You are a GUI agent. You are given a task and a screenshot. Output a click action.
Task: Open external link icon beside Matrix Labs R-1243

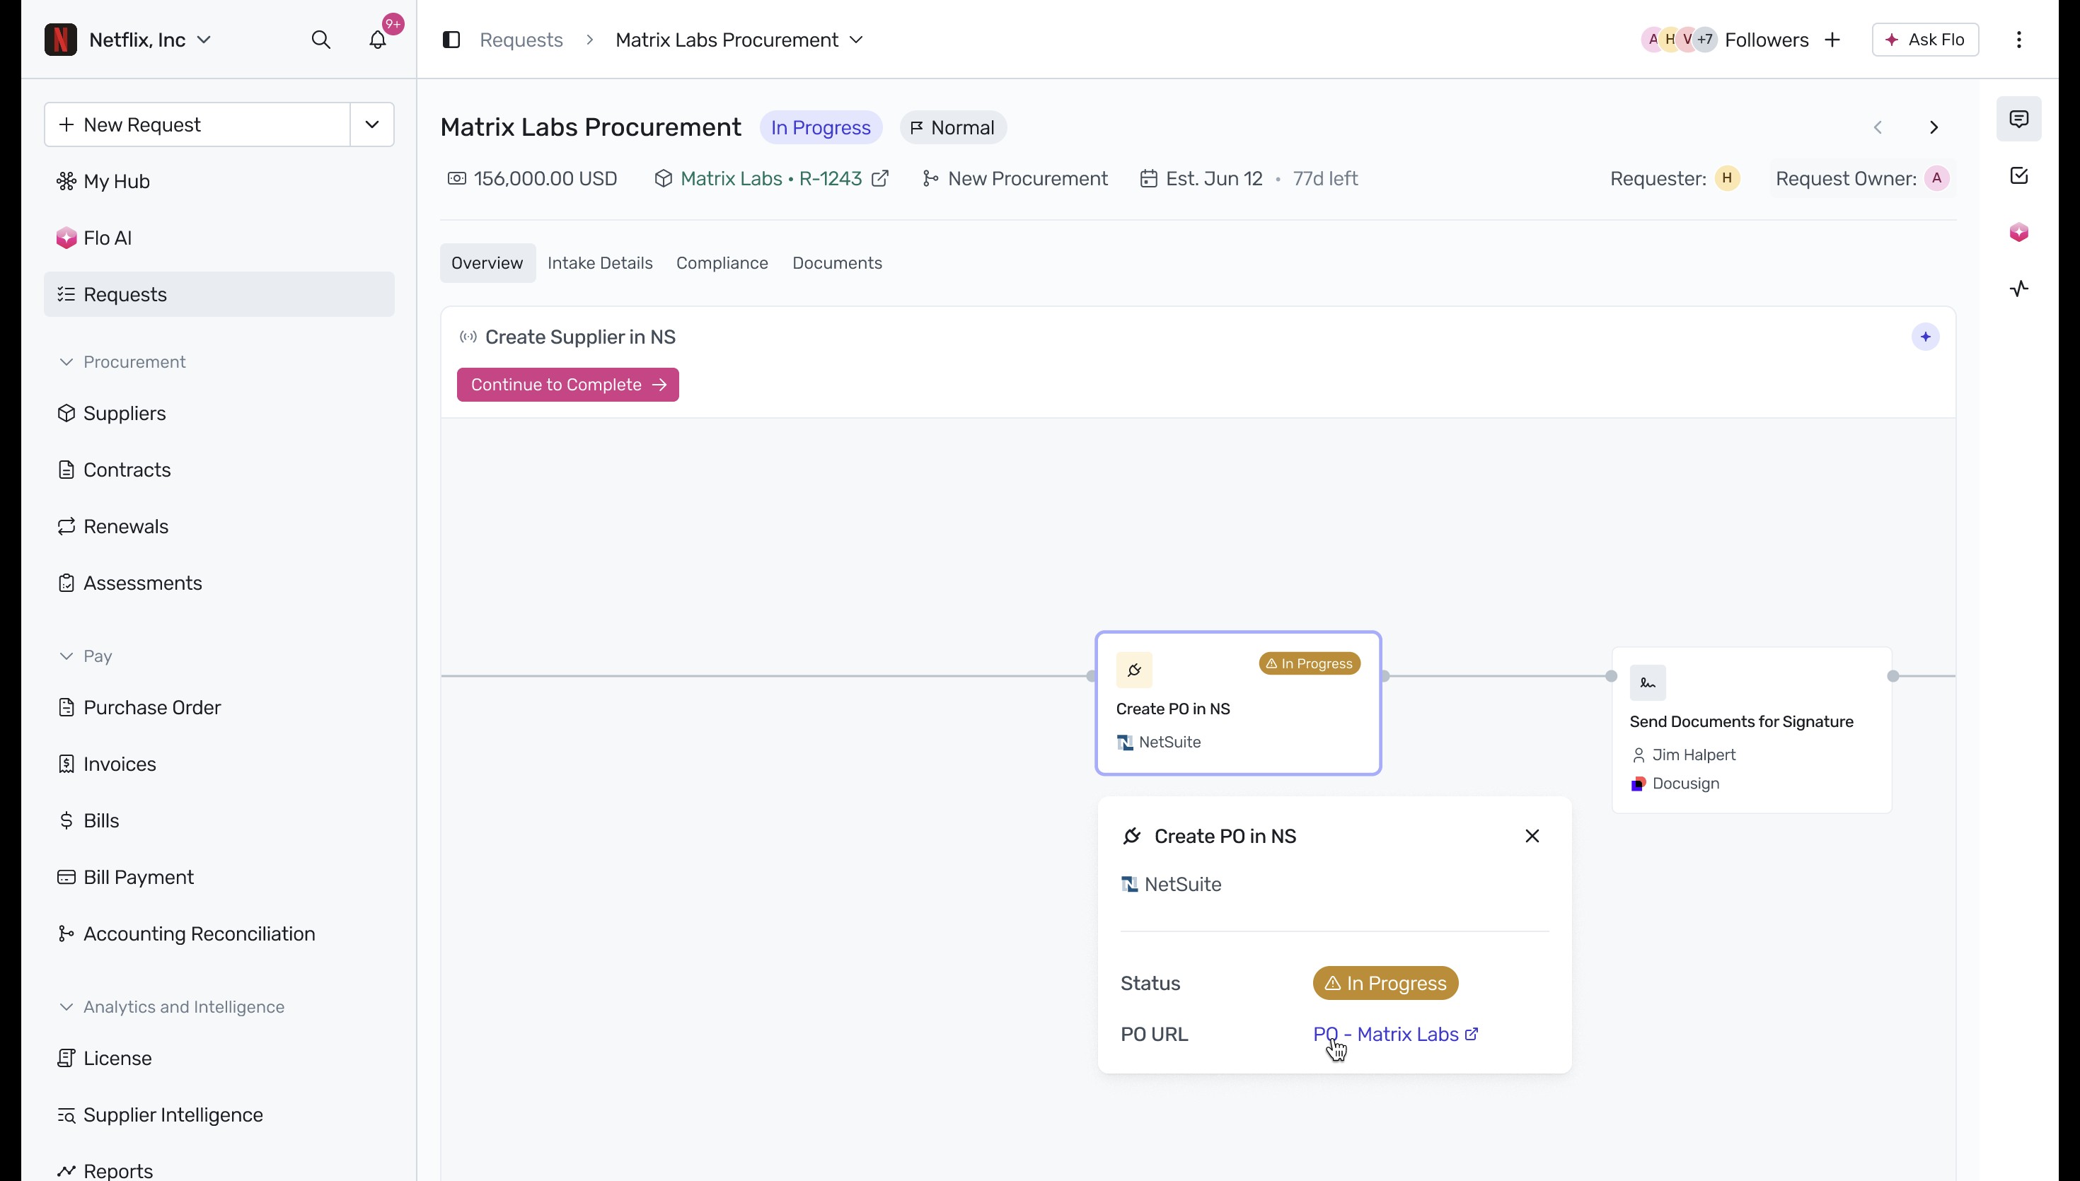[x=880, y=178]
